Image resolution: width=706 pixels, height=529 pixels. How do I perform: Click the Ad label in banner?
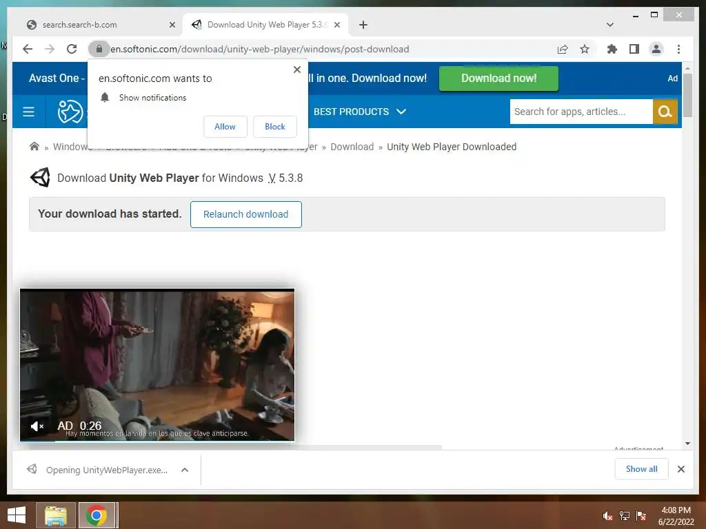pos(673,79)
